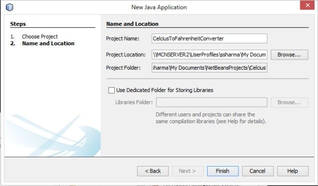Open Help for this wizard
Viewport: 318px width, 186px height.
pyautogui.click(x=293, y=171)
